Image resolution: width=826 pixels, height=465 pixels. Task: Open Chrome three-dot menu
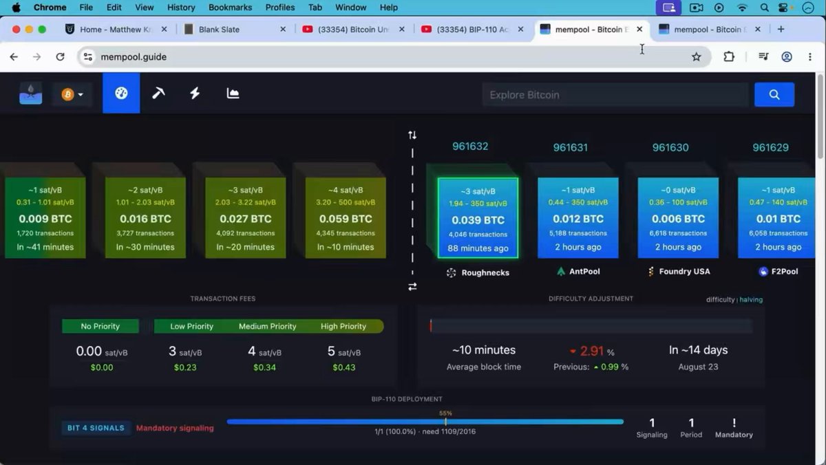810,57
